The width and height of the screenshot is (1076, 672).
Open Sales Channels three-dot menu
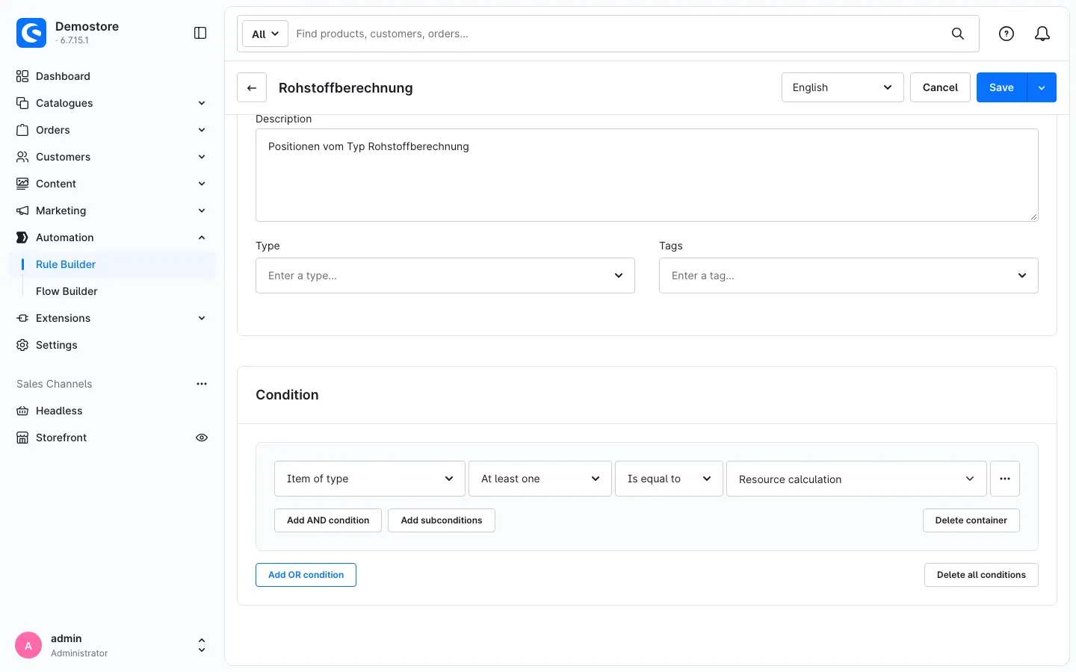(202, 384)
